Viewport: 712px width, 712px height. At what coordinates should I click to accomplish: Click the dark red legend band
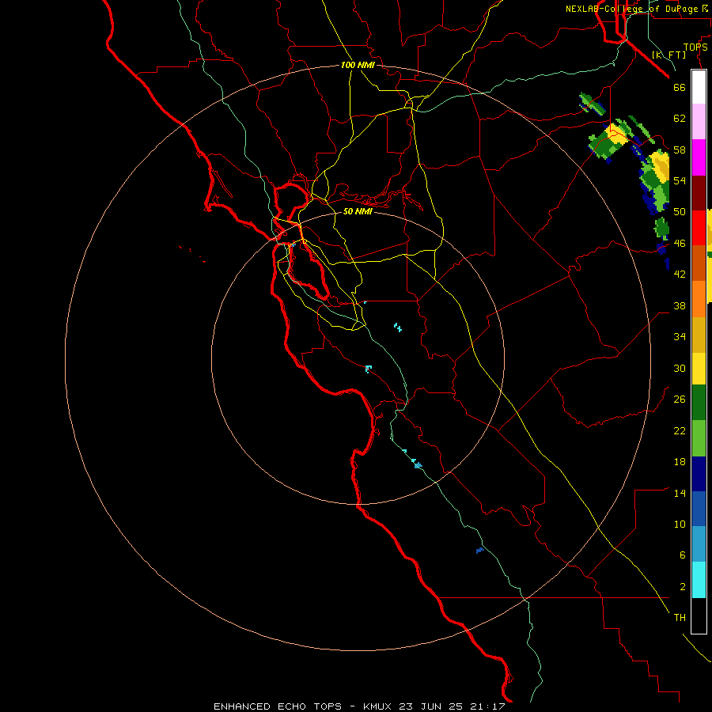tap(699, 193)
